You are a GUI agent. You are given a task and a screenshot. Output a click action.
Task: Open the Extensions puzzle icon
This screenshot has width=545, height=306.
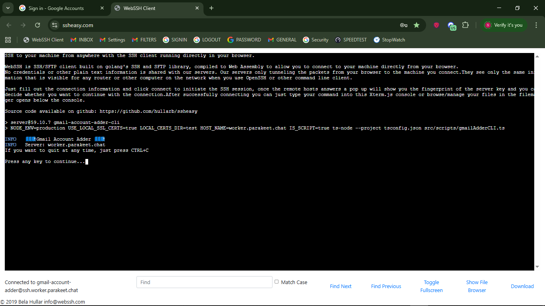(465, 25)
